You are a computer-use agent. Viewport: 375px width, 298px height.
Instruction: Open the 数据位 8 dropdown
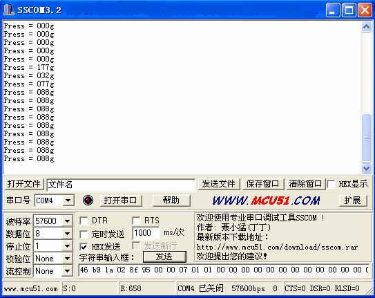coord(67,234)
